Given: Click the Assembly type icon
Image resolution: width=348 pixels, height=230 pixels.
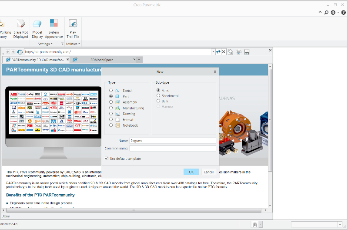Looking at the screenshot, I should pyautogui.click(x=117, y=102).
